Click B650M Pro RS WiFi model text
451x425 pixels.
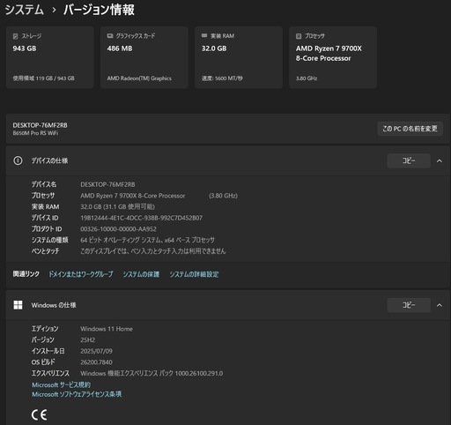click(35, 133)
